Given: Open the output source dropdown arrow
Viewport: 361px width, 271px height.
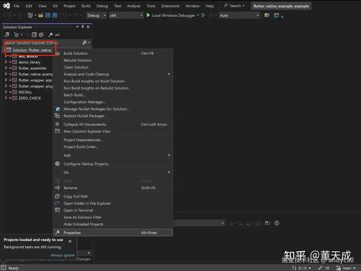Looking at the screenshot, I should (x=223, y=223).
